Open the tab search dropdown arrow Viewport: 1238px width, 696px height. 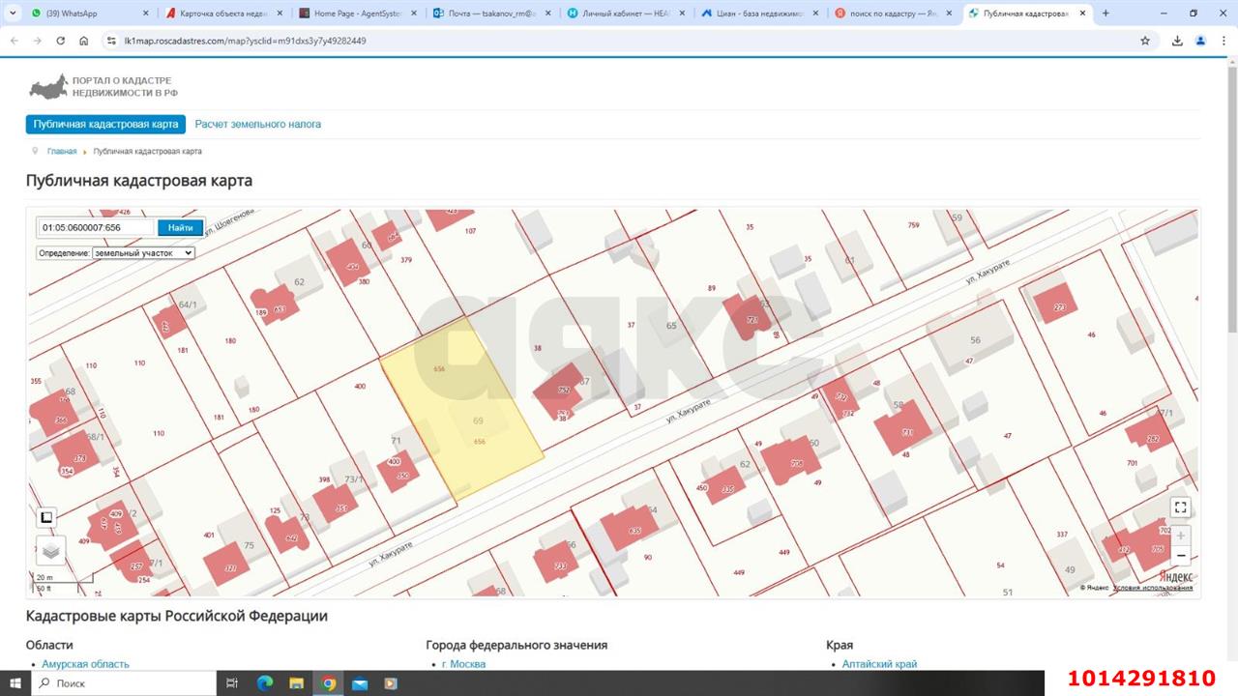(x=12, y=14)
